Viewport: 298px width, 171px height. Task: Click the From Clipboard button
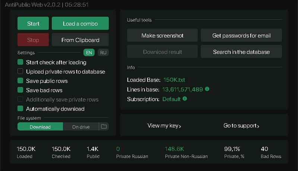point(80,40)
